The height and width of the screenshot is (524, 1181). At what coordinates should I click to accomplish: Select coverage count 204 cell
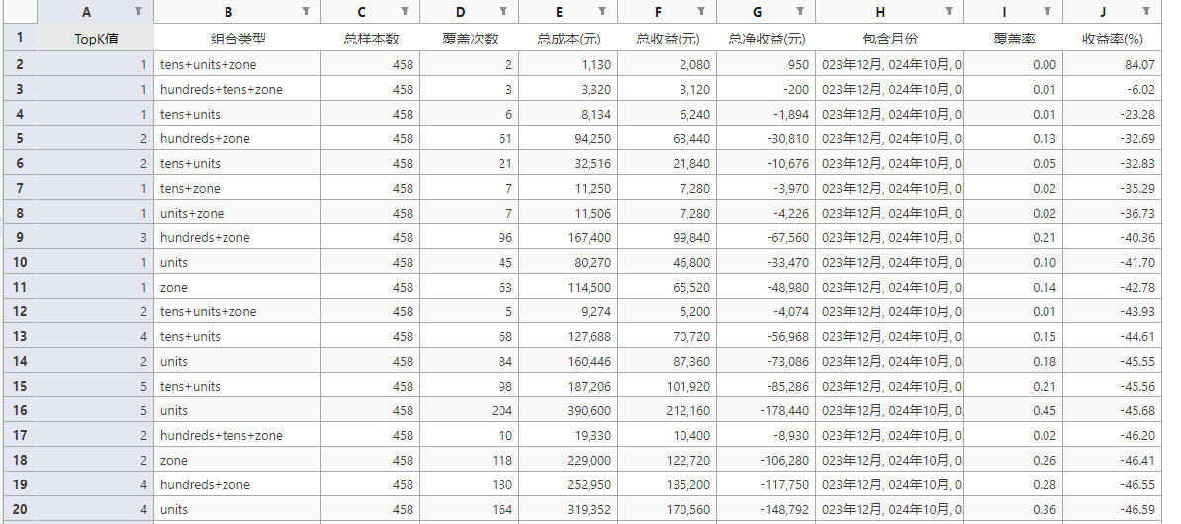(470, 411)
